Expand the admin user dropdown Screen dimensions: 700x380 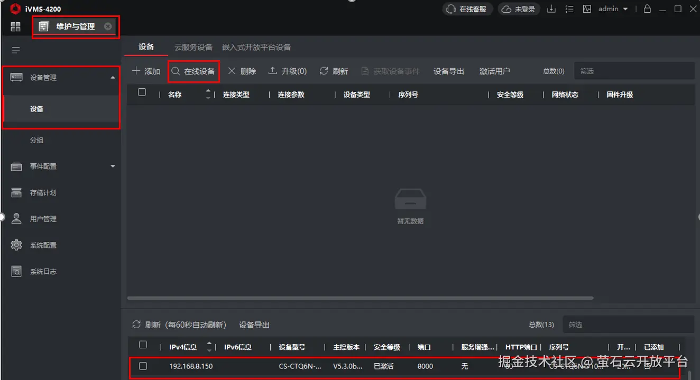coord(613,9)
